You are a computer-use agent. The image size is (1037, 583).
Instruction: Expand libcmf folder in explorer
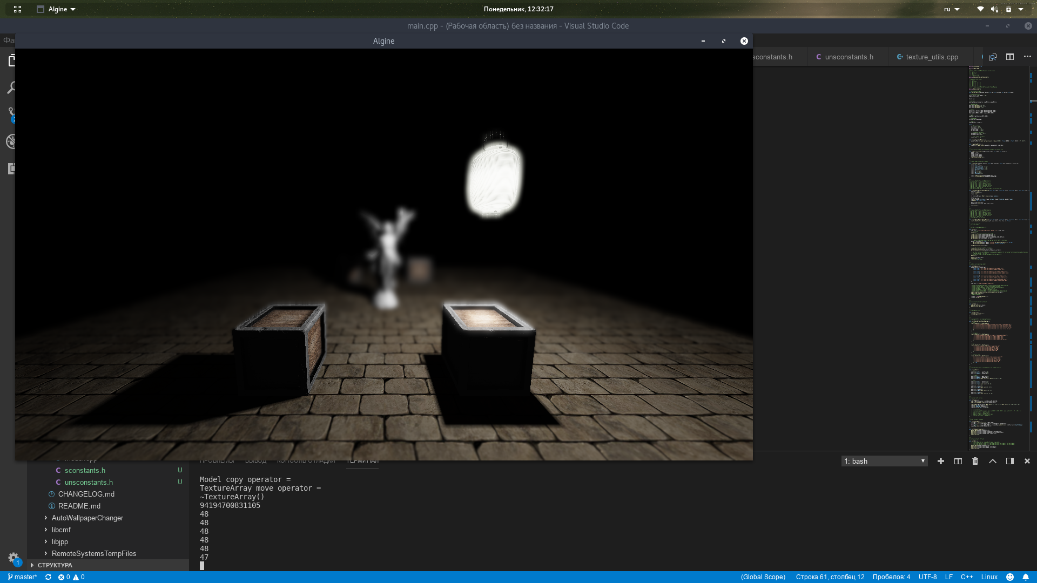(x=61, y=530)
